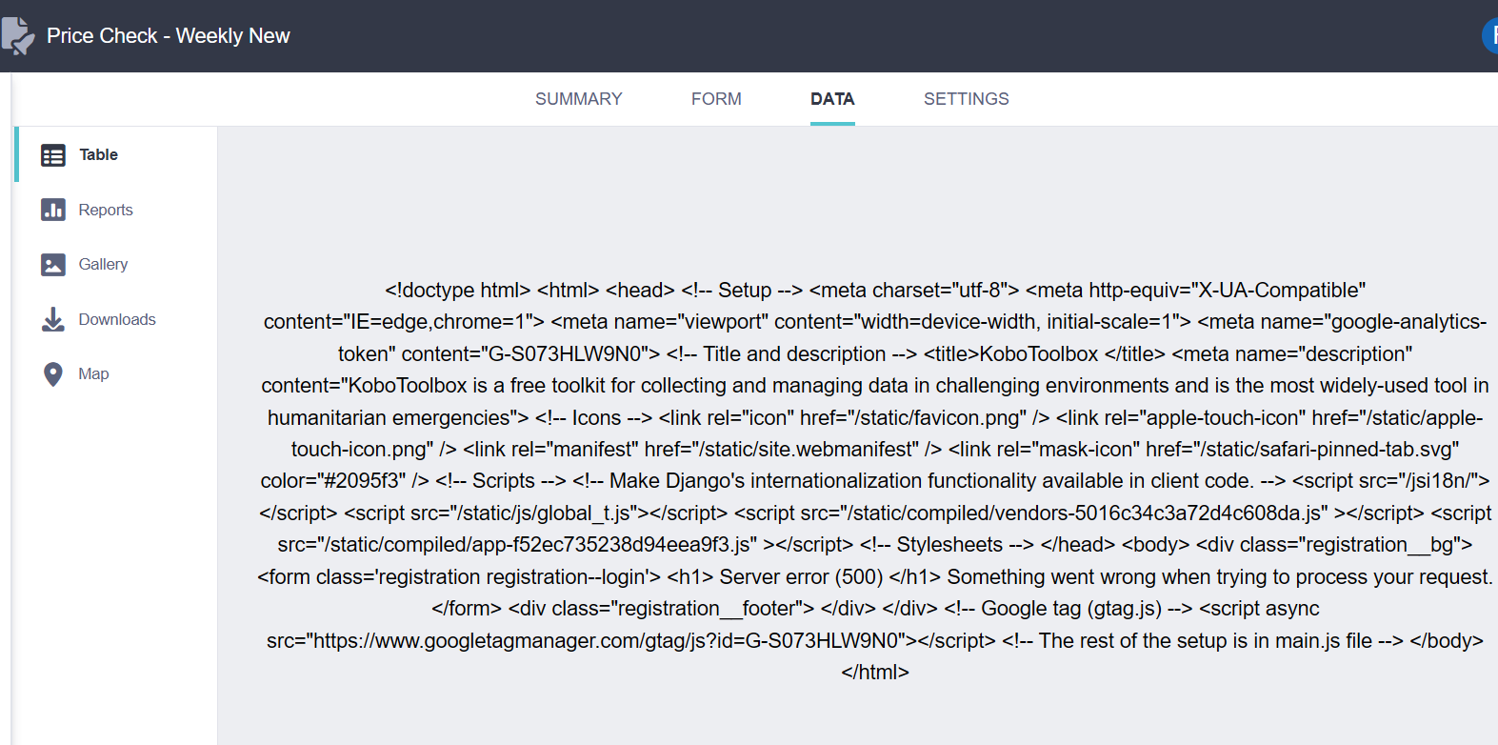Click the Price Check - Weekly New title
Screen dimensions: 1498x745
click(x=169, y=36)
